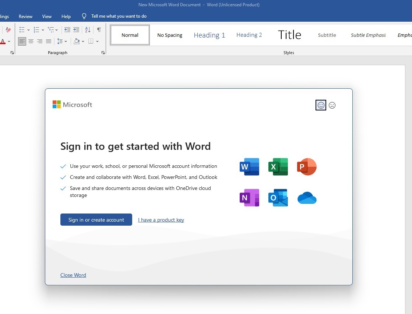Open the Shading color dropdown arrow
The width and height of the screenshot is (412, 314).
83,41
